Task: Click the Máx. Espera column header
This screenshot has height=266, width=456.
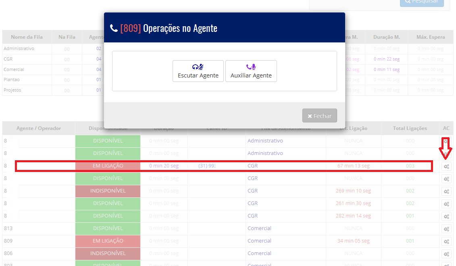Action: click(431, 37)
